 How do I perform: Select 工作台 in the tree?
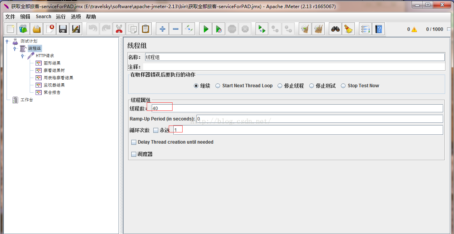point(27,100)
